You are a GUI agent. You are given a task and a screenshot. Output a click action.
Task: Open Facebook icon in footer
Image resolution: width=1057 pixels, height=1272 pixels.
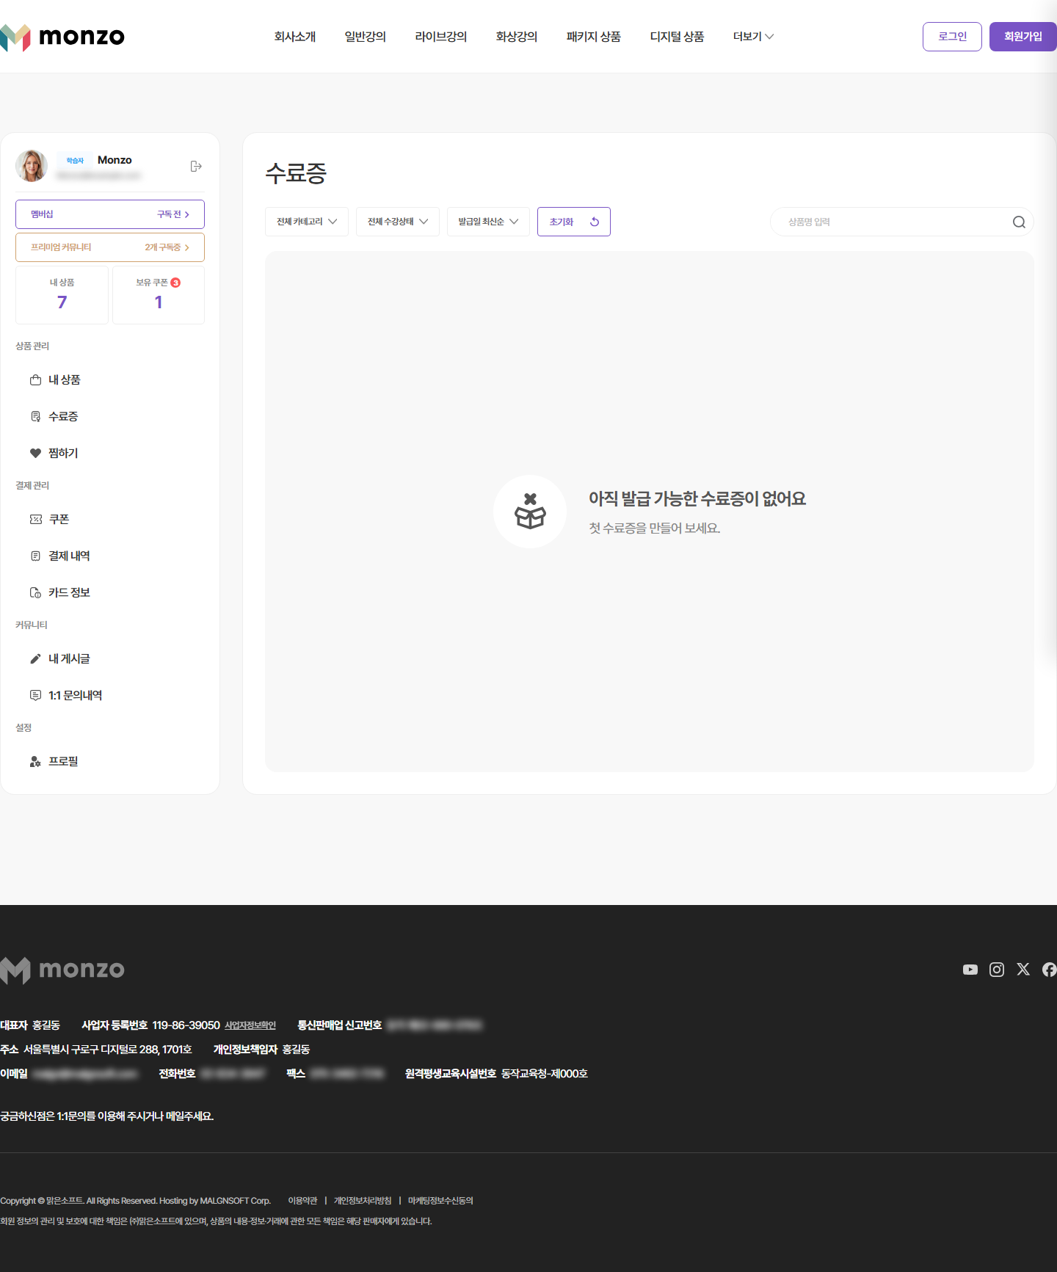[x=1050, y=970]
